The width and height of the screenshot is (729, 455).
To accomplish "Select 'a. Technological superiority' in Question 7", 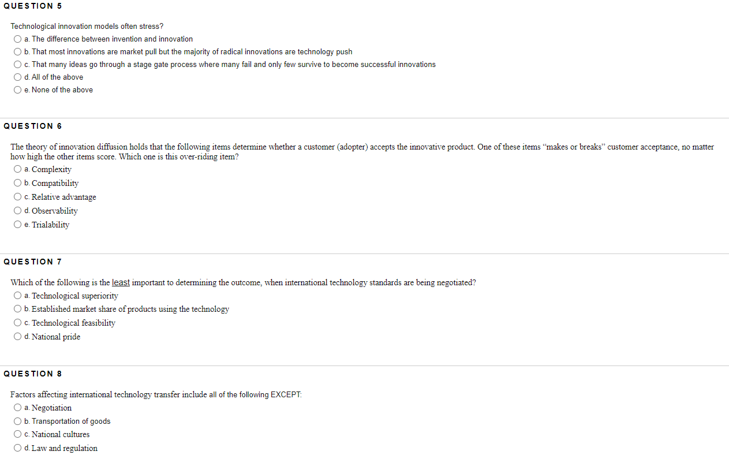I will [17, 295].
